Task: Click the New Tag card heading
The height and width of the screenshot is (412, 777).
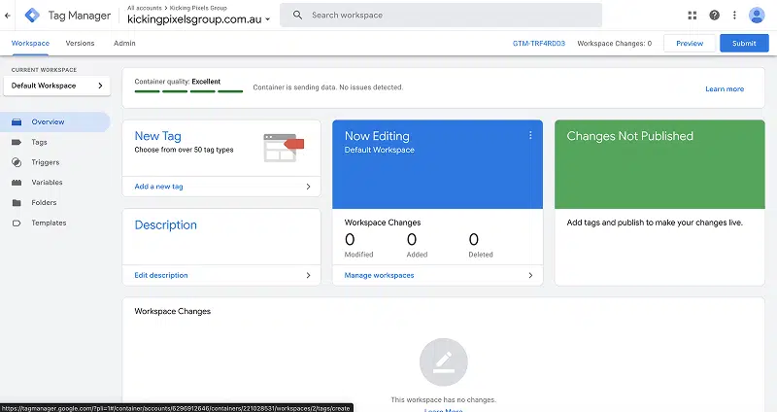Action: [x=157, y=136]
